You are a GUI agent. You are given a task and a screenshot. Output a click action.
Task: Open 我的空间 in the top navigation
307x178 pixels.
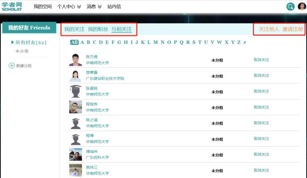click(x=43, y=7)
